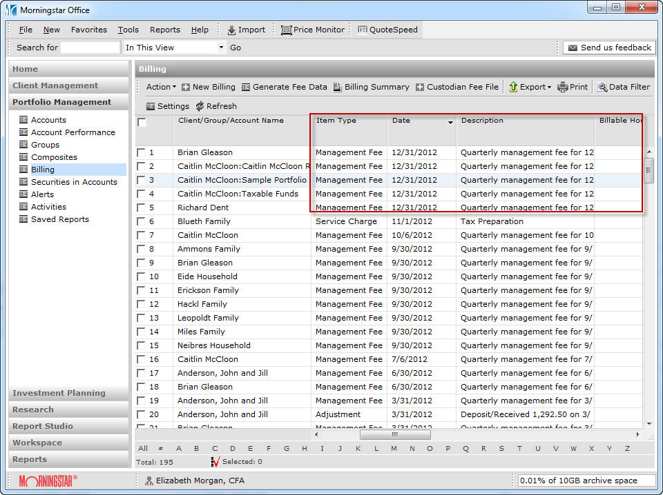Check the Blueth Family row checkbox

tap(141, 221)
